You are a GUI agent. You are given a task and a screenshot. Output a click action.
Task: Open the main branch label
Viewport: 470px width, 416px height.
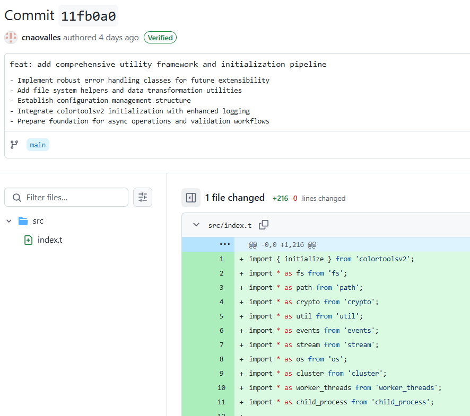pyautogui.click(x=38, y=145)
